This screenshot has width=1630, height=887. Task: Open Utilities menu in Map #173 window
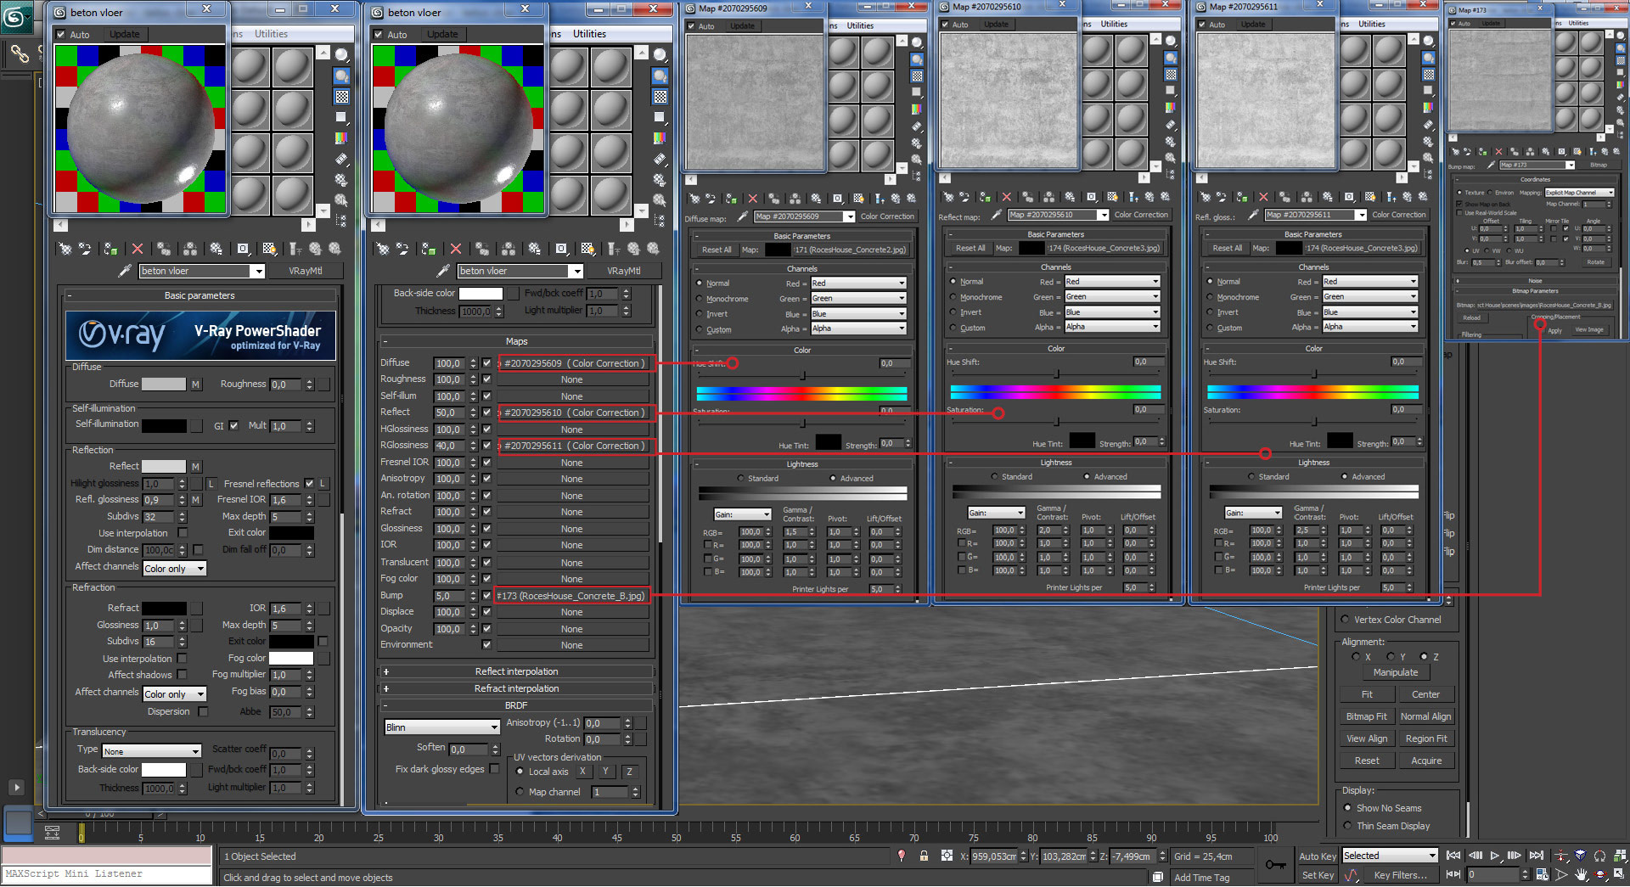pyautogui.click(x=1578, y=23)
